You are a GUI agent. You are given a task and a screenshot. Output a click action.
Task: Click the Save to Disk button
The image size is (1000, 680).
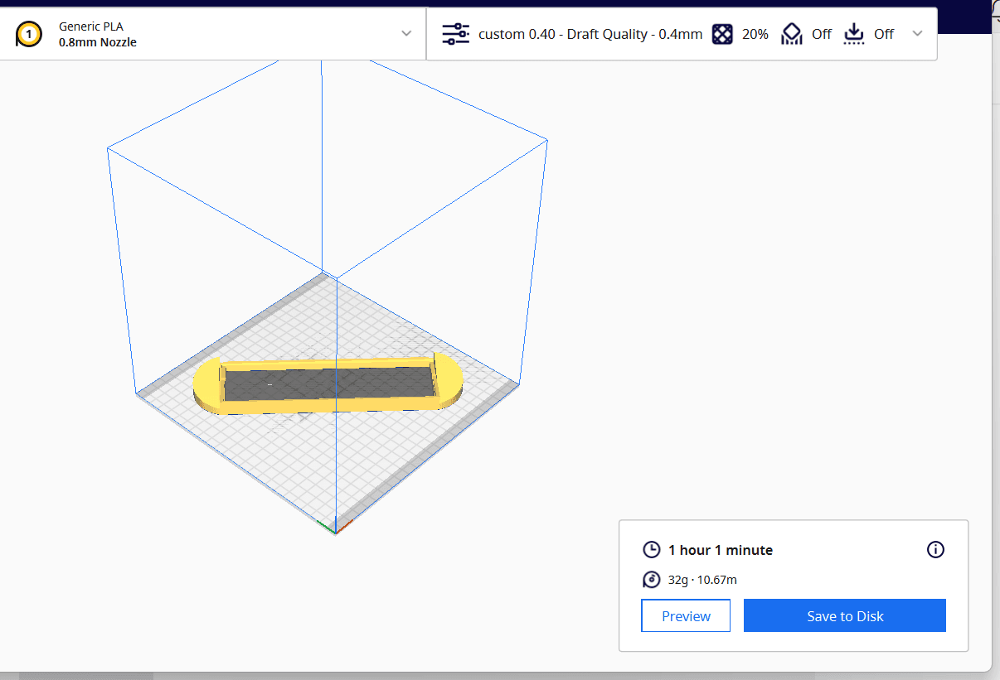845,616
